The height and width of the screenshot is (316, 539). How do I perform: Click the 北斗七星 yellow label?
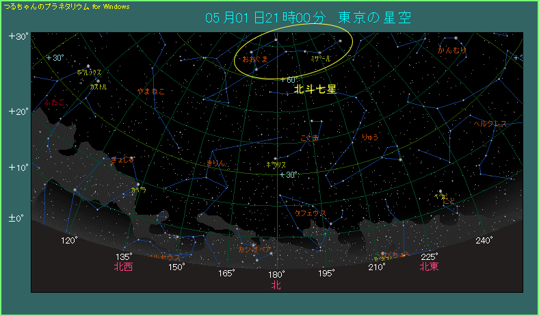coord(315,89)
